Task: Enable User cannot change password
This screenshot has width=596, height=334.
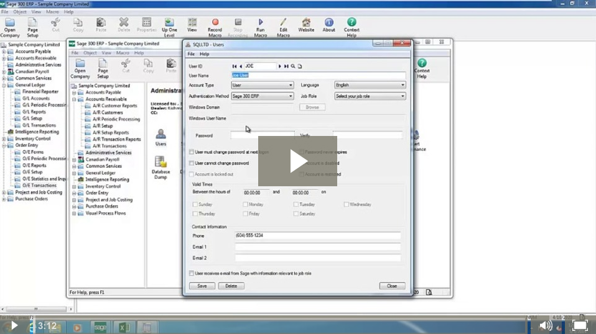Action: (x=192, y=163)
